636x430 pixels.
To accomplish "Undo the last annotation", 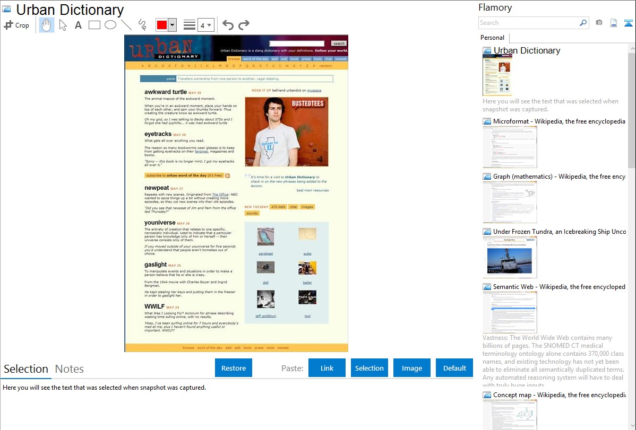I will tap(228, 25).
